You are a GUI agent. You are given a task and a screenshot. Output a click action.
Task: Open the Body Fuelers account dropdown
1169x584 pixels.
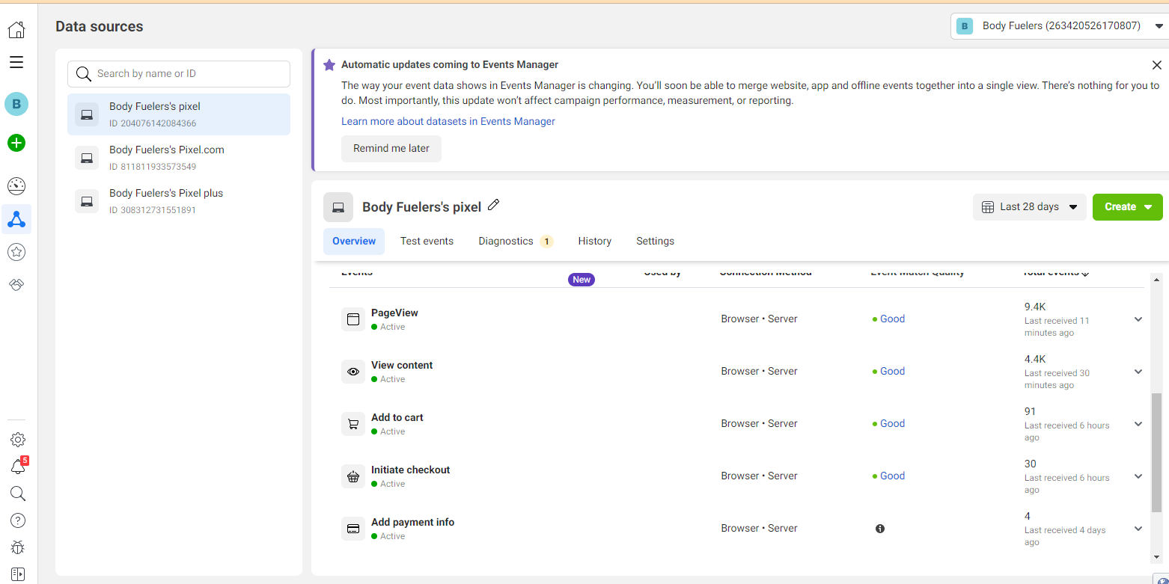click(1059, 26)
